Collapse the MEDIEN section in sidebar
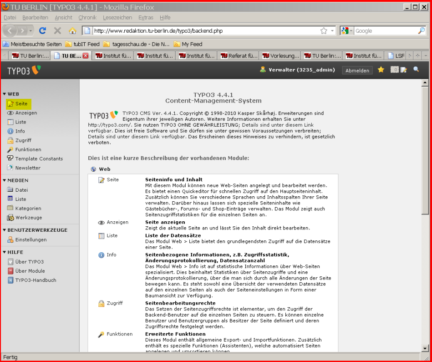 (x=5, y=181)
